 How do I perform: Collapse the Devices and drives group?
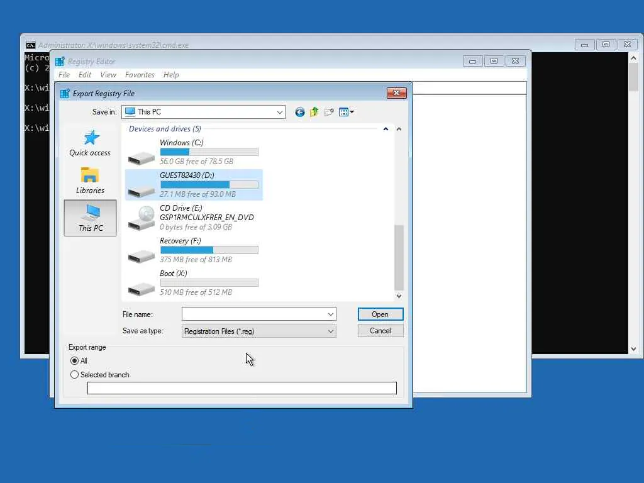[386, 129]
